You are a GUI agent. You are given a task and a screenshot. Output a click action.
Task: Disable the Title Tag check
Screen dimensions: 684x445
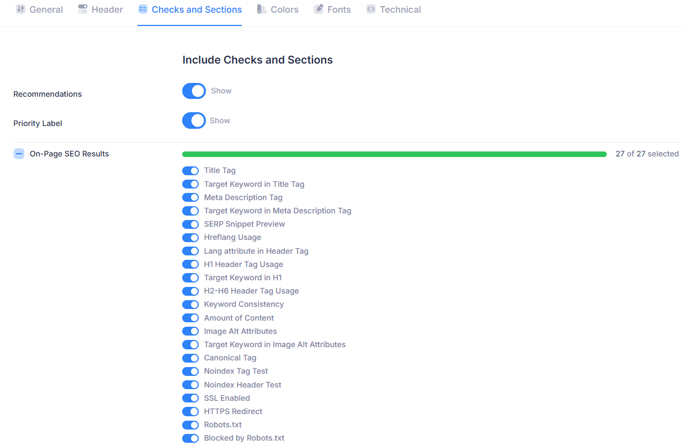pyautogui.click(x=190, y=171)
